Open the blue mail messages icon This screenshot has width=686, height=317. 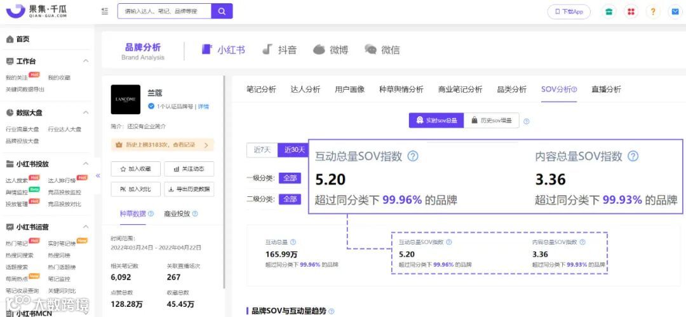coord(675,12)
